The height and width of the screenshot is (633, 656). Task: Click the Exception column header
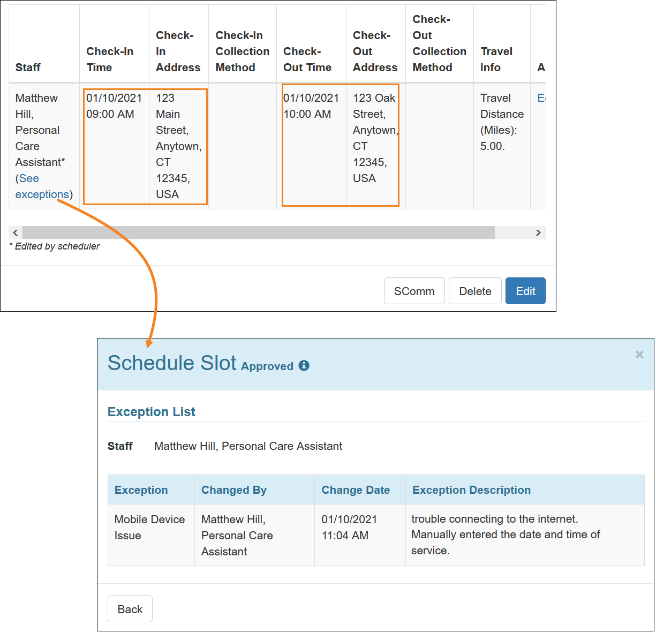[141, 489]
